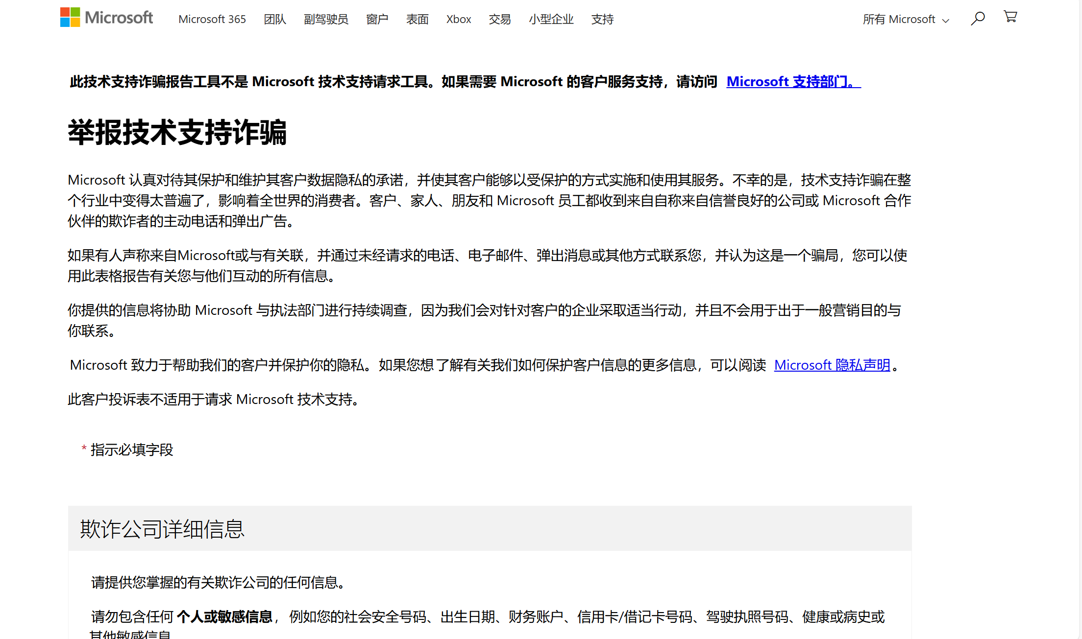Screen dimensions: 1082x639
Task: Go to the 窗户 navigation item
Action: pyautogui.click(x=377, y=20)
